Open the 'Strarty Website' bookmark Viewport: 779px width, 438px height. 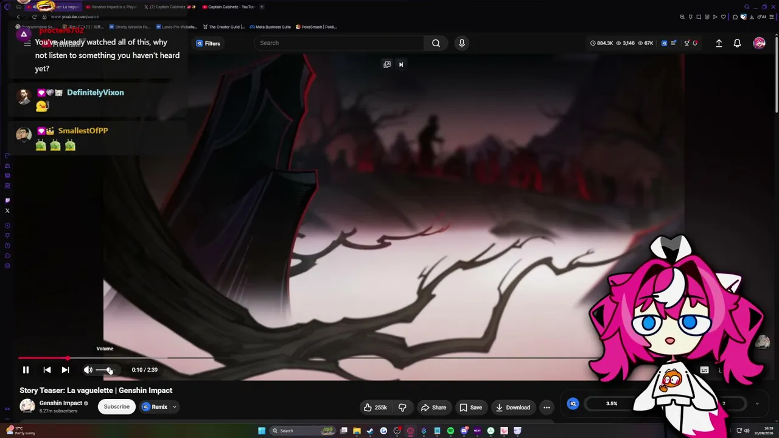130,27
